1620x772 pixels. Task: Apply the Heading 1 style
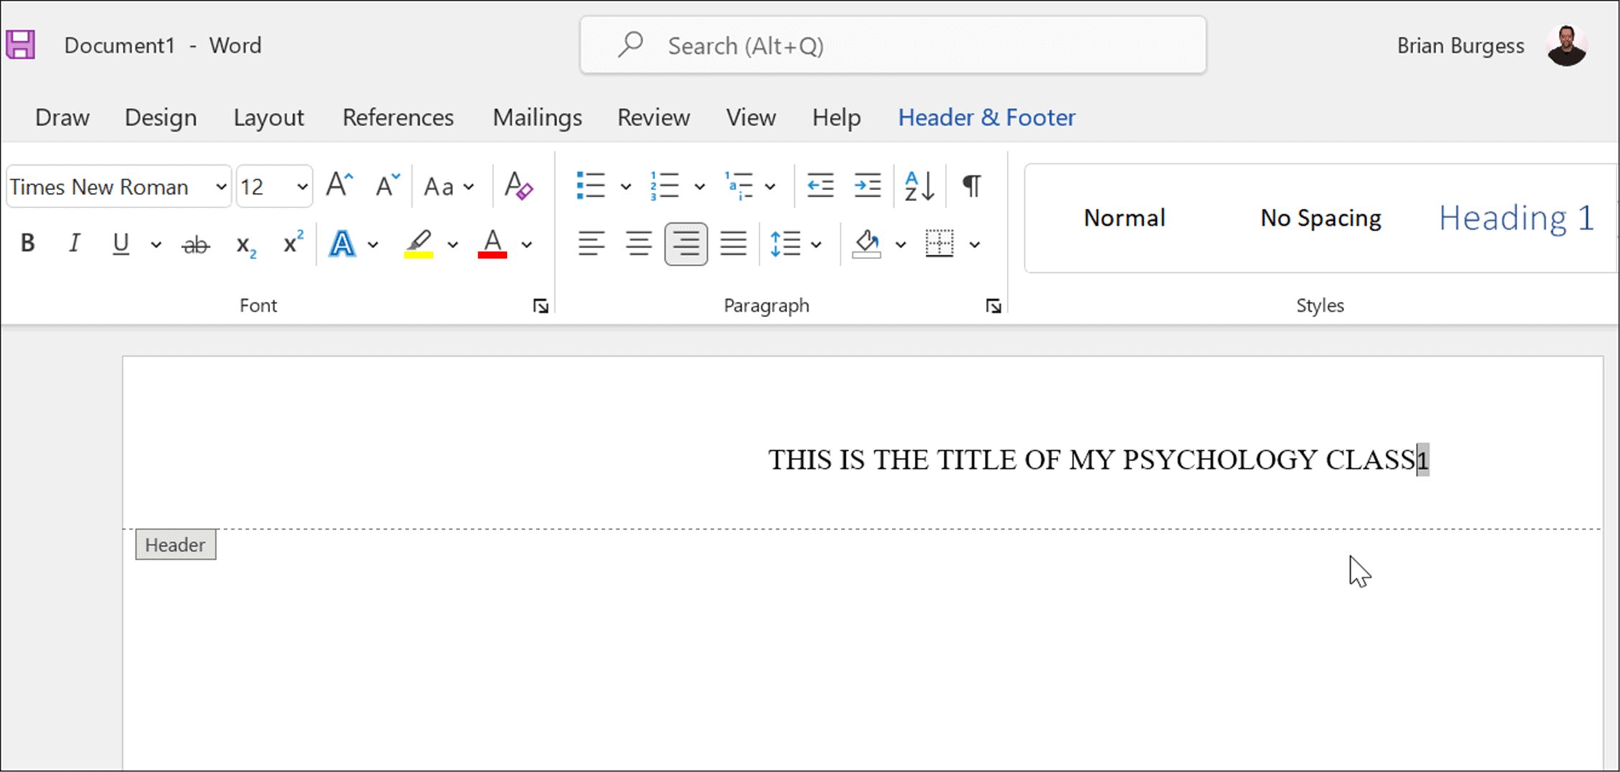(x=1515, y=218)
